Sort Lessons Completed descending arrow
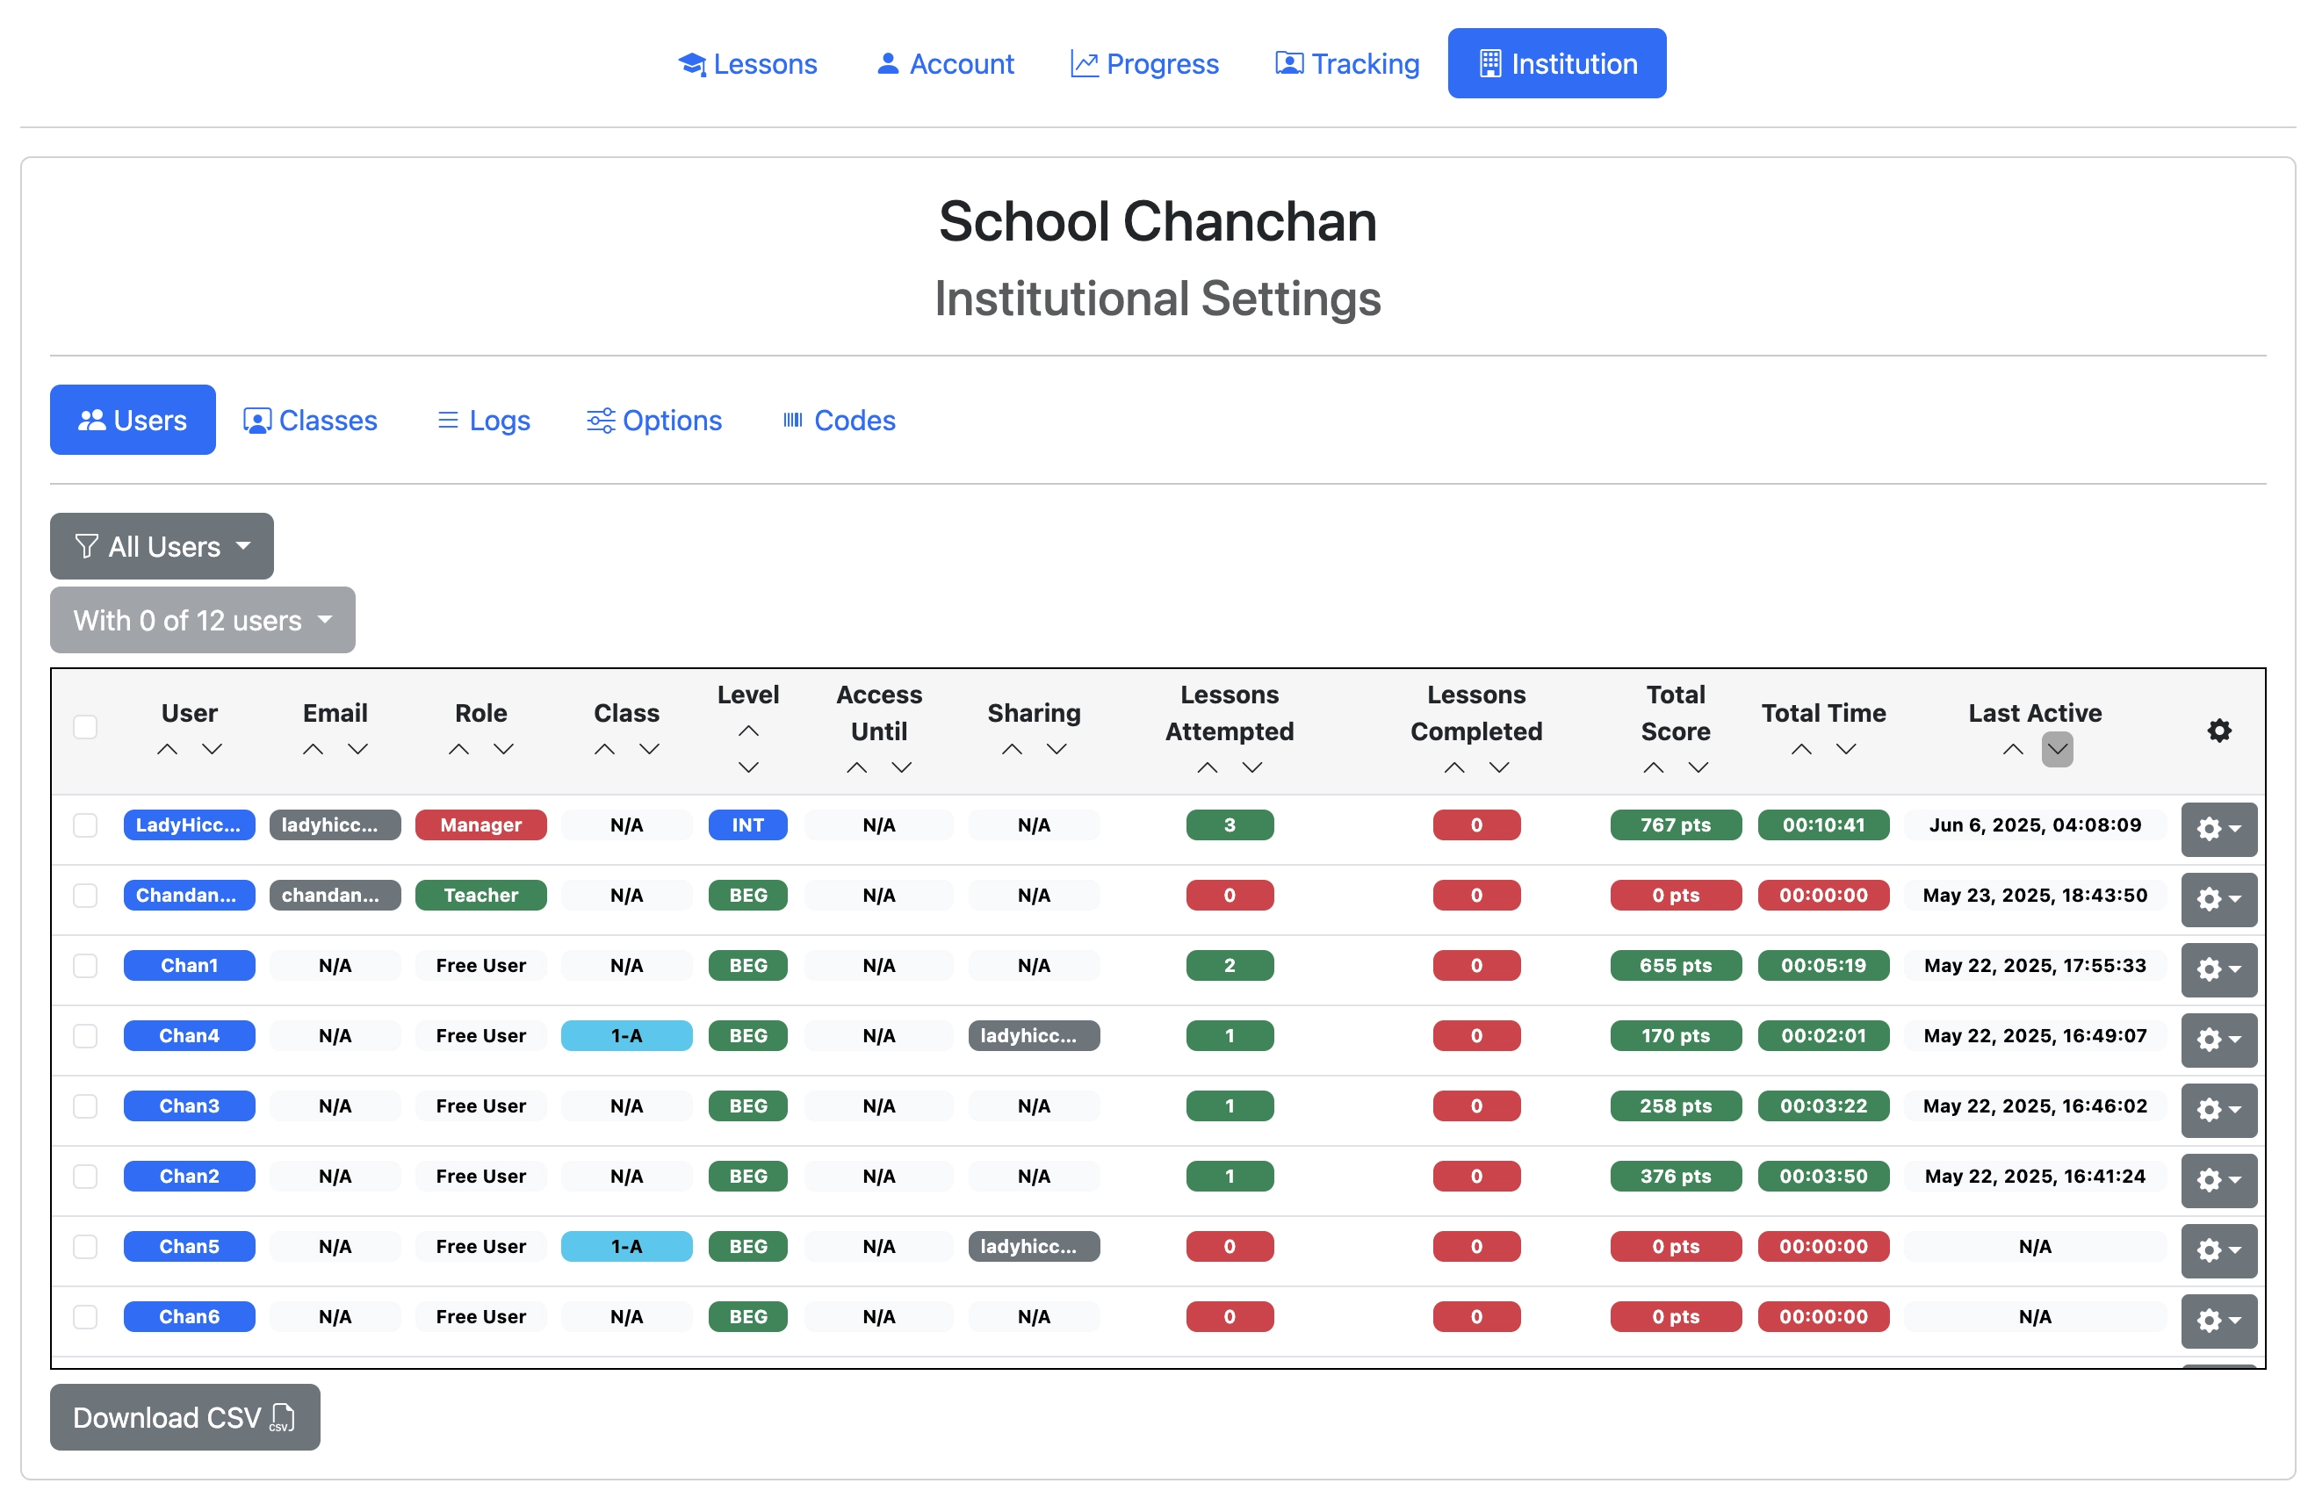This screenshot has width=2315, height=1505. pos(1499,768)
